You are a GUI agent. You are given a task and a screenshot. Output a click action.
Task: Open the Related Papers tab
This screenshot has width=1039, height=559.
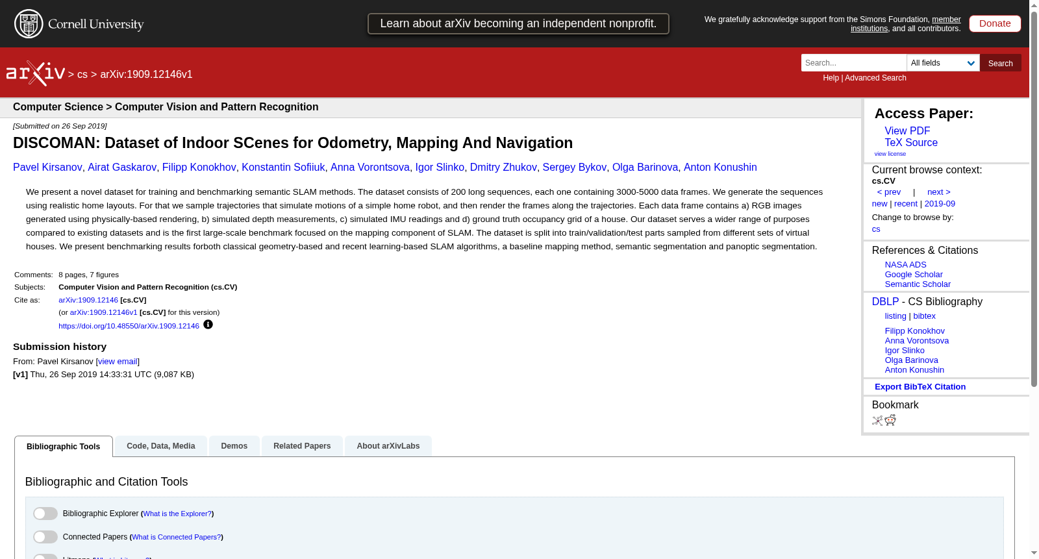(302, 446)
